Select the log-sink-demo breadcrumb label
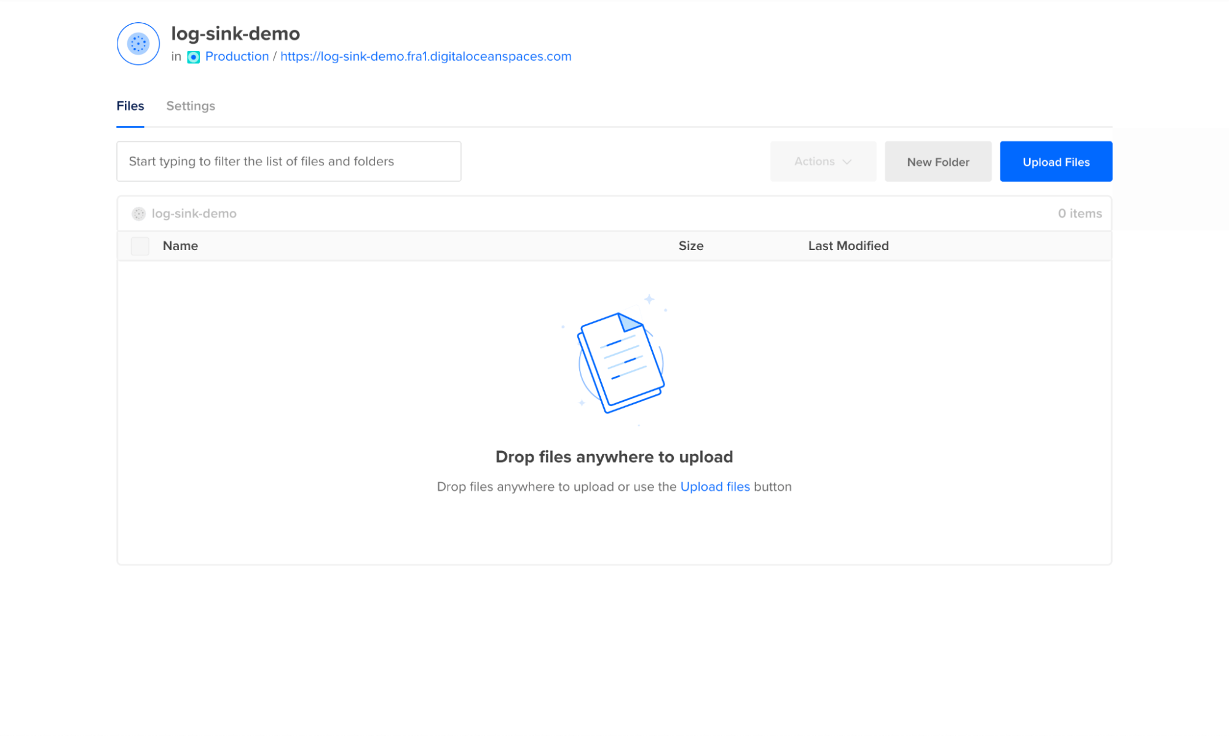 point(194,213)
